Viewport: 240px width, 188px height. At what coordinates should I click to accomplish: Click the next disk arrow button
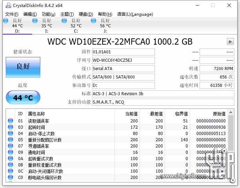point(230,42)
